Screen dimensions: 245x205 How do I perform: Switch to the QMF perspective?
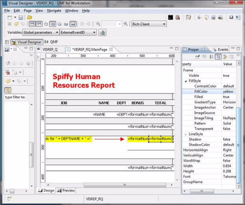coord(51,42)
